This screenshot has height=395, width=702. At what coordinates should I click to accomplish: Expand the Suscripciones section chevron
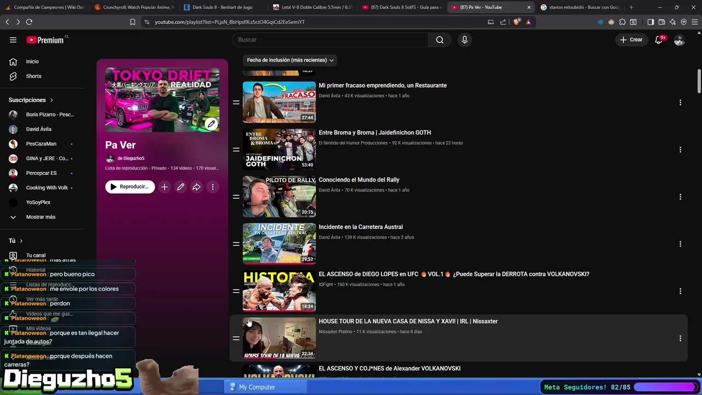point(52,100)
